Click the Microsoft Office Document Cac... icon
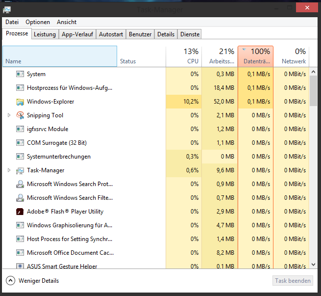The width and height of the screenshot is (321, 296). pos(20,252)
